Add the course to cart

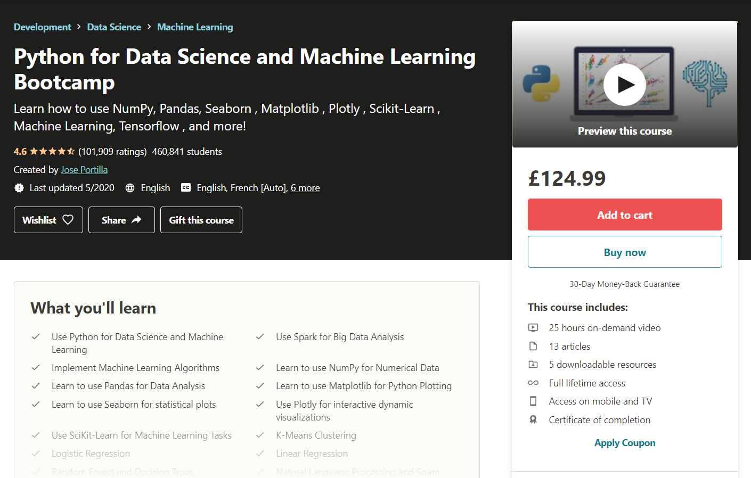[625, 215]
